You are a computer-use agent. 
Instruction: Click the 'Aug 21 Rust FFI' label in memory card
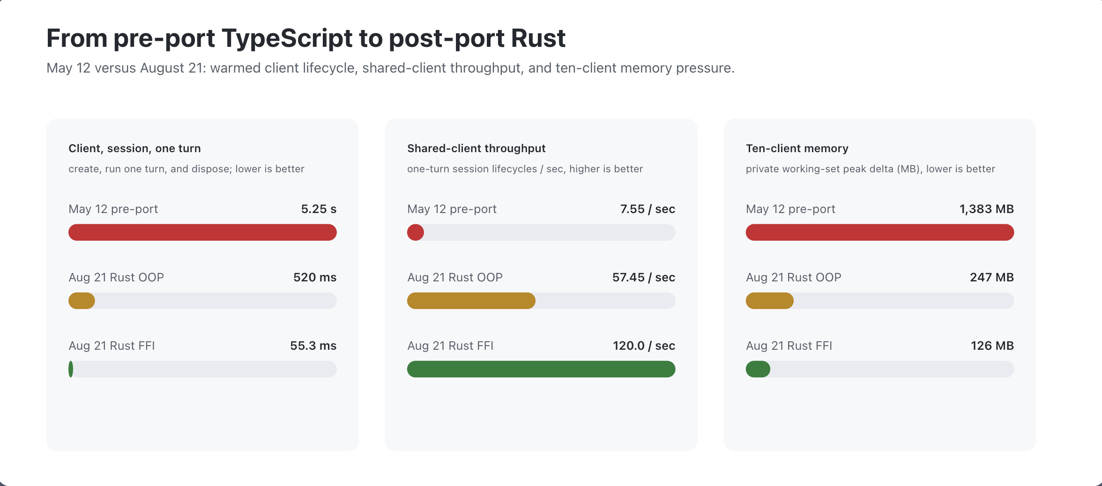789,346
